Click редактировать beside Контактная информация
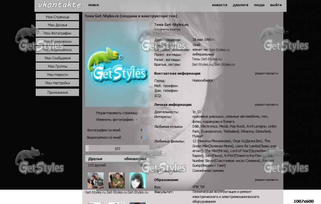Viewport: 321px width, 204px height. pyautogui.click(x=266, y=73)
